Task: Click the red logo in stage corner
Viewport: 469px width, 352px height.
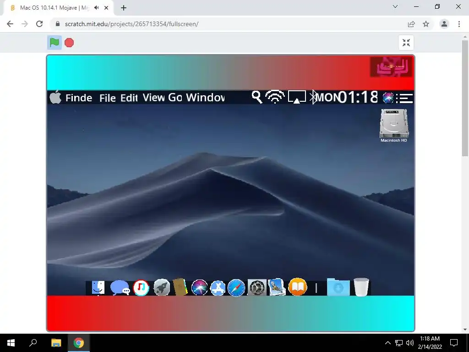Action: point(391,67)
